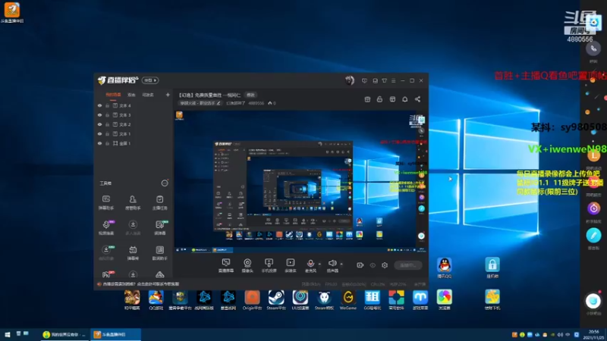
Task: Lock the 文本 3 source
Action: pos(107,115)
